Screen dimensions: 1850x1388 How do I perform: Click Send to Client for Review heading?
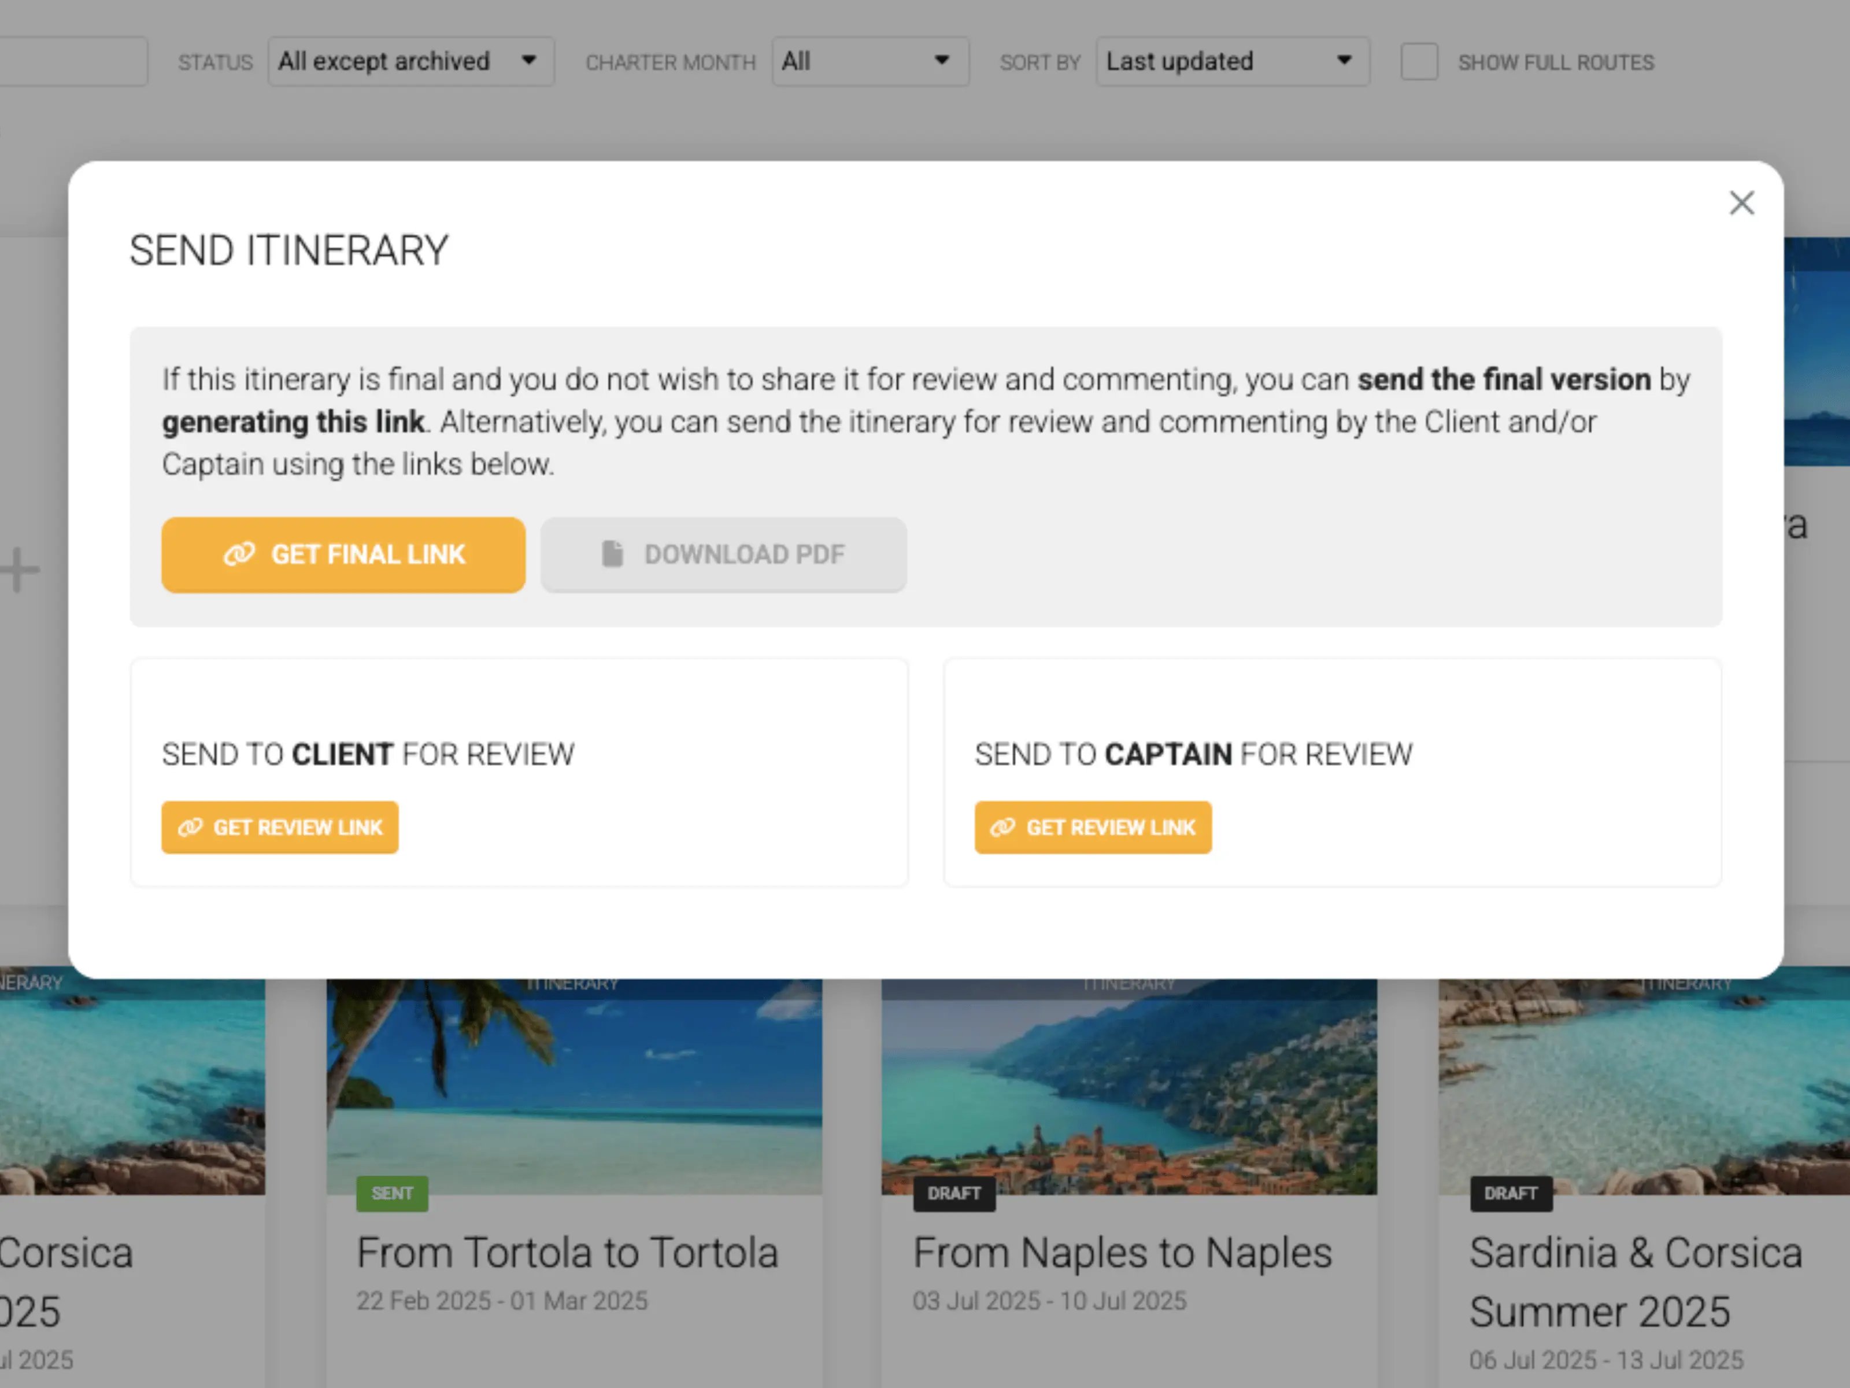368,754
